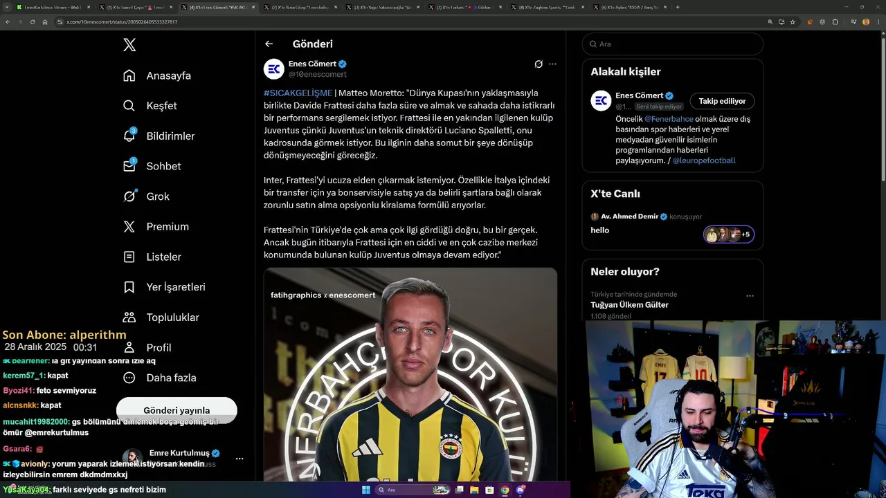
Task: Open Task View in the taskbar
Action: [x=459, y=490]
